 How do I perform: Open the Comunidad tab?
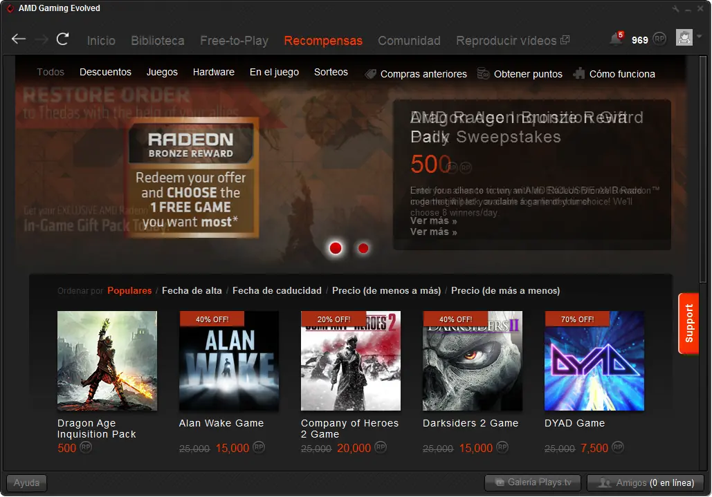click(409, 41)
